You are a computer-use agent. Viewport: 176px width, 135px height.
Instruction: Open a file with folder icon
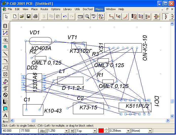tap(22, 17)
